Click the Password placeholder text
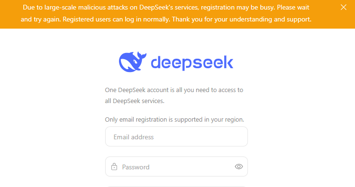This screenshot has width=355, height=187. [136, 167]
